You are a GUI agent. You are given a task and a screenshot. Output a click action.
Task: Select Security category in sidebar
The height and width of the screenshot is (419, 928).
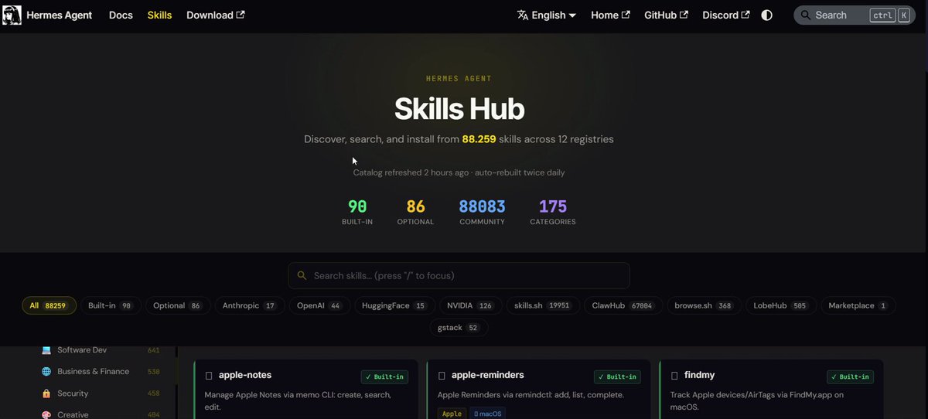coord(101,393)
